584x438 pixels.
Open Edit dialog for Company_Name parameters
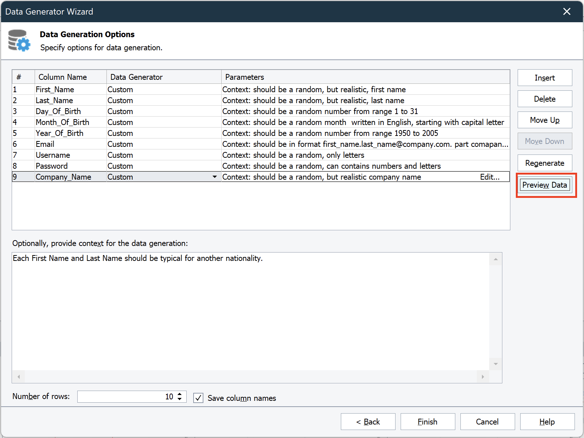pyautogui.click(x=490, y=177)
